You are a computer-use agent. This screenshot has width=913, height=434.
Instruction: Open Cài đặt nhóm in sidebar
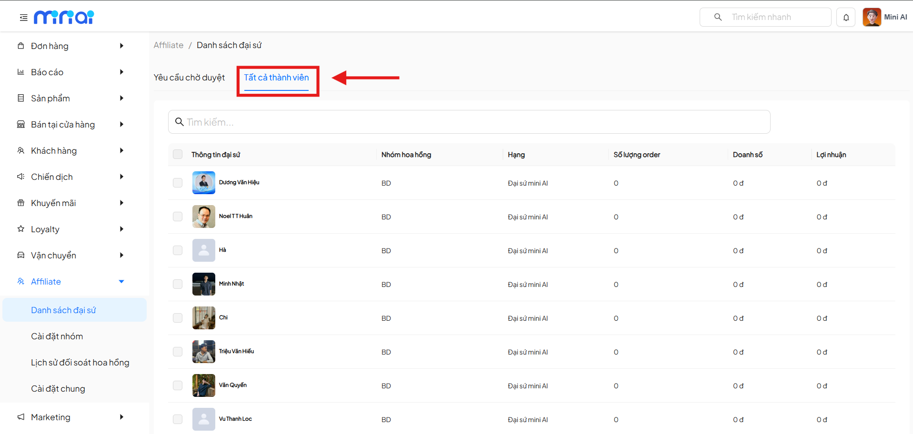click(x=57, y=336)
